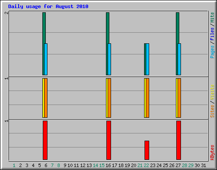Click day label '19' on x-axis
This screenshot has height=170, width=217.
click(x=127, y=165)
